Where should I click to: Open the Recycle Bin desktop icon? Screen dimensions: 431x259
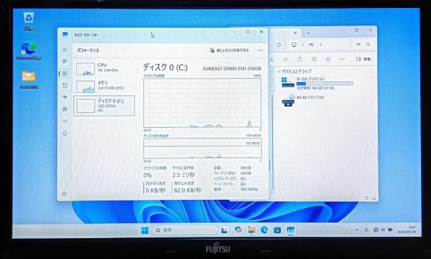point(28,21)
